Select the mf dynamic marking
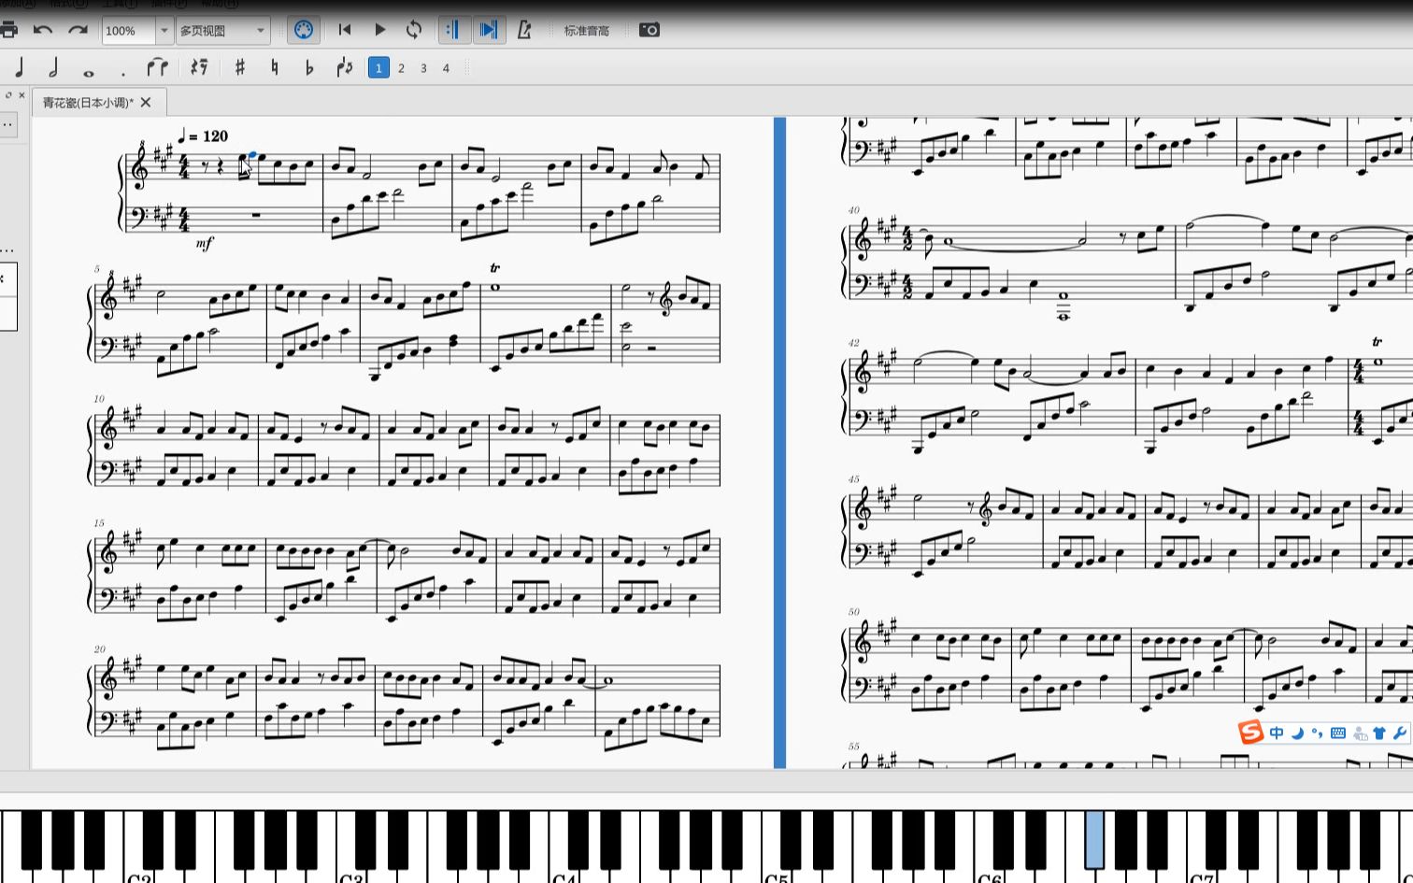 [205, 243]
